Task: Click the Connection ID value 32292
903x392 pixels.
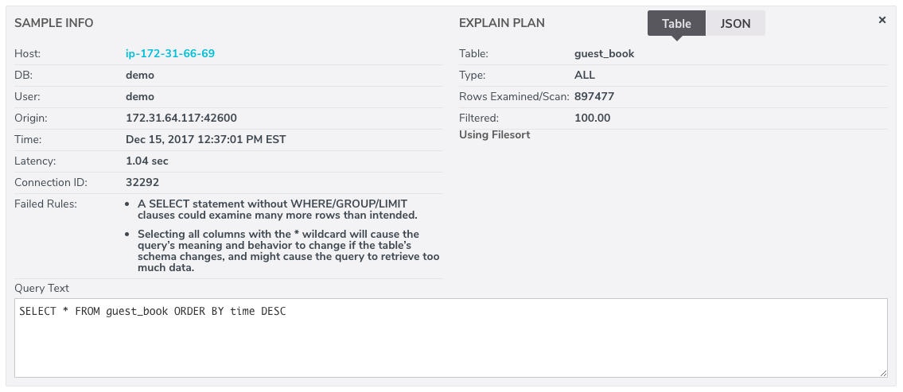Action: click(x=142, y=182)
